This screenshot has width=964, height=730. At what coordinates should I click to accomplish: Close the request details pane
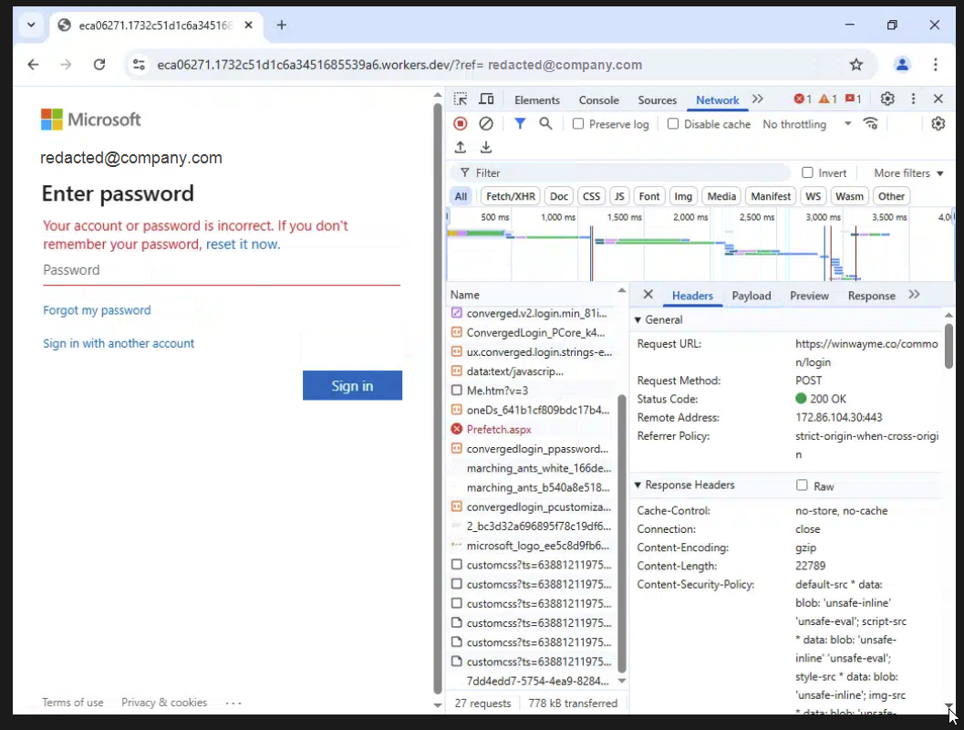click(x=648, y=295)
